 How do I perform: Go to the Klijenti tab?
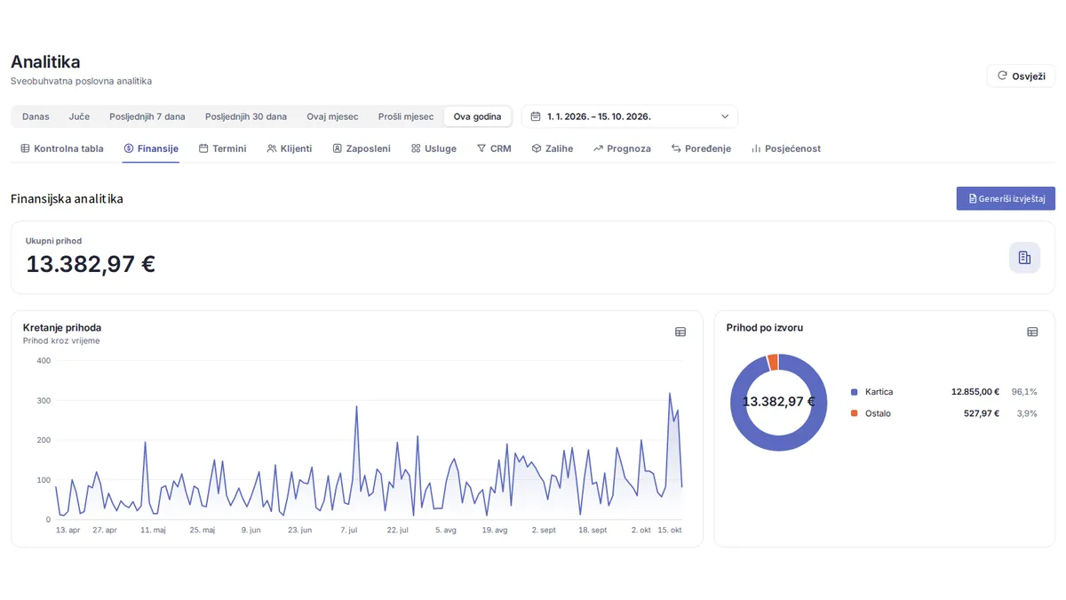tap(290, 148)
